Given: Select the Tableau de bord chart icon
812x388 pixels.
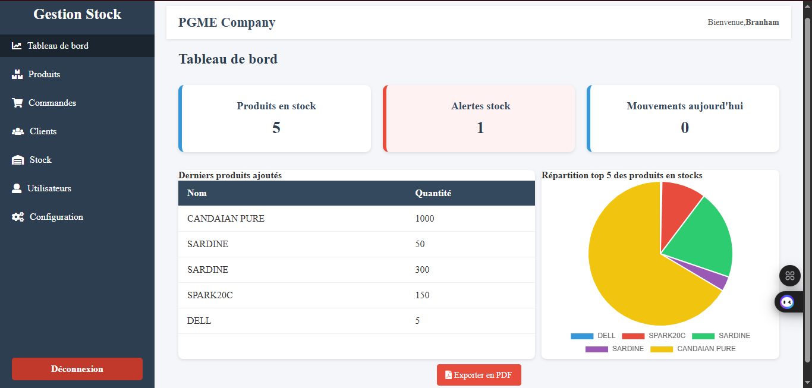Looking at the screenshot, I should tap(17, 45).
